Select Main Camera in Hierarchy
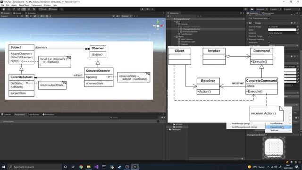302x170 pixels. click(185, 39)
